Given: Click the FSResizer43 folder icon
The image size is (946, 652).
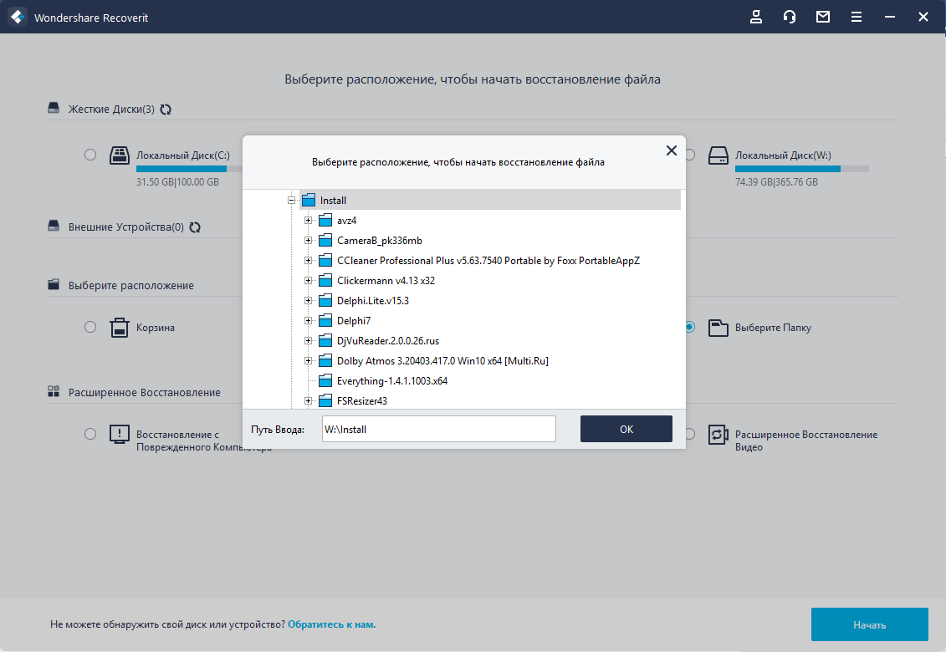Looking at the screenshot, I should tap(326, 400).
